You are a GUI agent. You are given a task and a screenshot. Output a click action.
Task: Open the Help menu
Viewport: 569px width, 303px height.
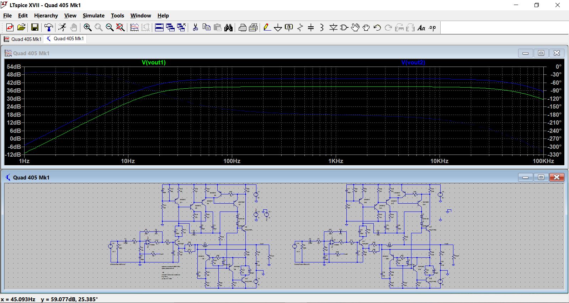163,16
